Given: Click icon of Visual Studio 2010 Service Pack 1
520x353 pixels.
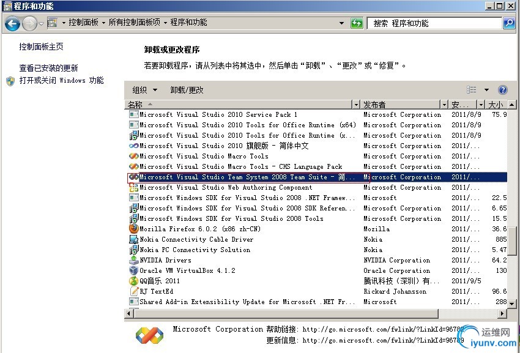Looking at the screenshot, I should (x=133, y=114).
